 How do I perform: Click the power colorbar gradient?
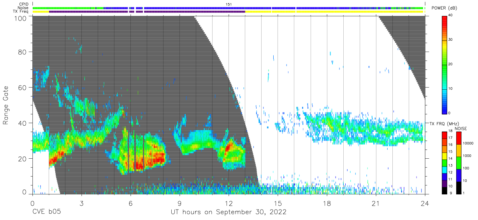click(x=445, y=64)
